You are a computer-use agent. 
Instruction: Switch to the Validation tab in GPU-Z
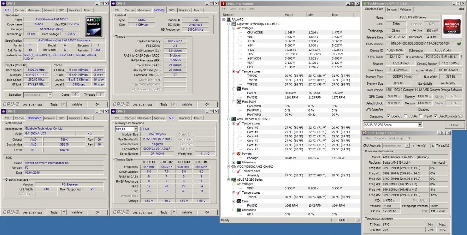pyautogui.click(x=406, y=9)
